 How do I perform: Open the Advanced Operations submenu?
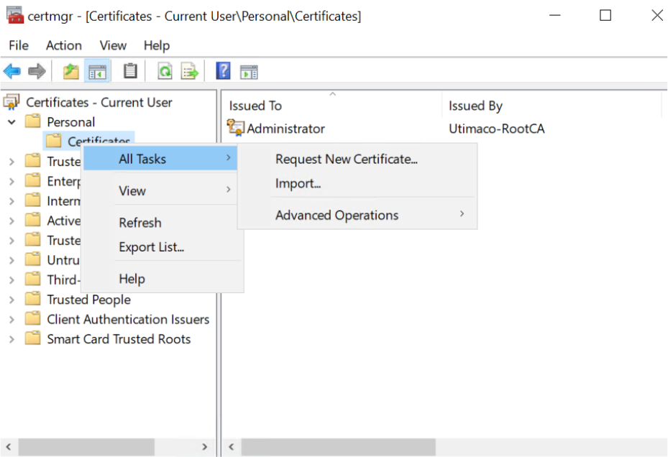tap(337, 215)
